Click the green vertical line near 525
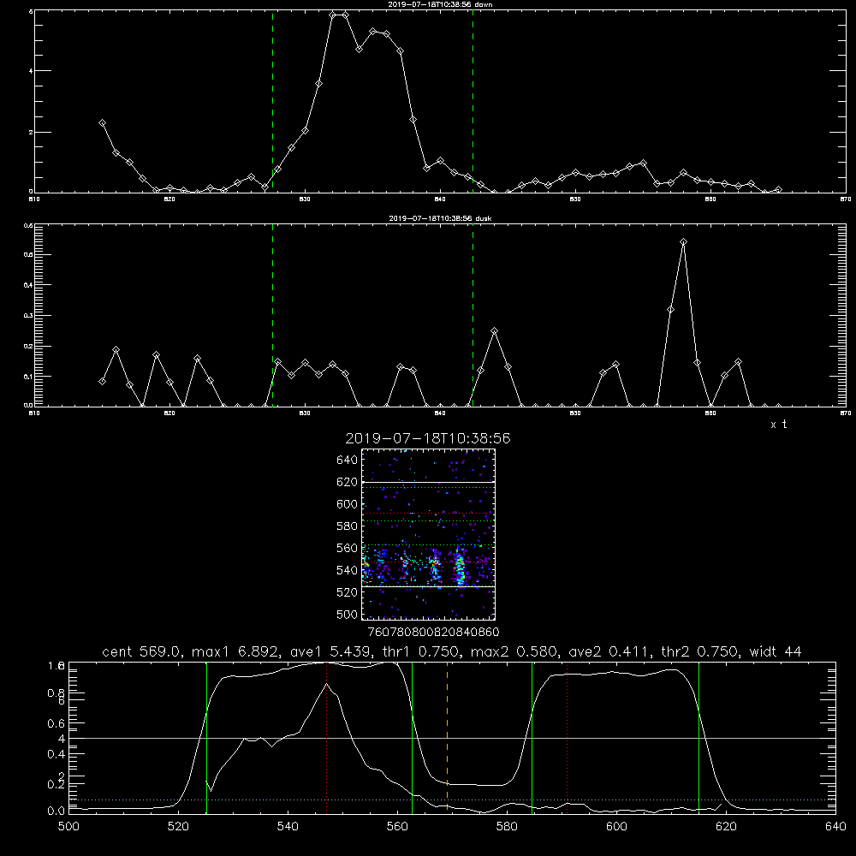This screenshot has height=856, width=856. pos(206,738)
